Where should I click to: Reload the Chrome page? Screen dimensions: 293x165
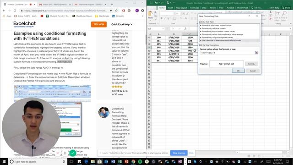pos(15,11)
